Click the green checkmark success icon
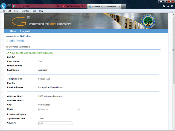 pos(8,53)
